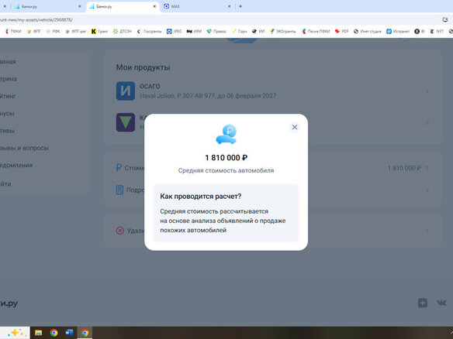The height and width of the screenshot is (339, 453).
Task: Open the ИРИ bookmark
Action: pos(194,31)
